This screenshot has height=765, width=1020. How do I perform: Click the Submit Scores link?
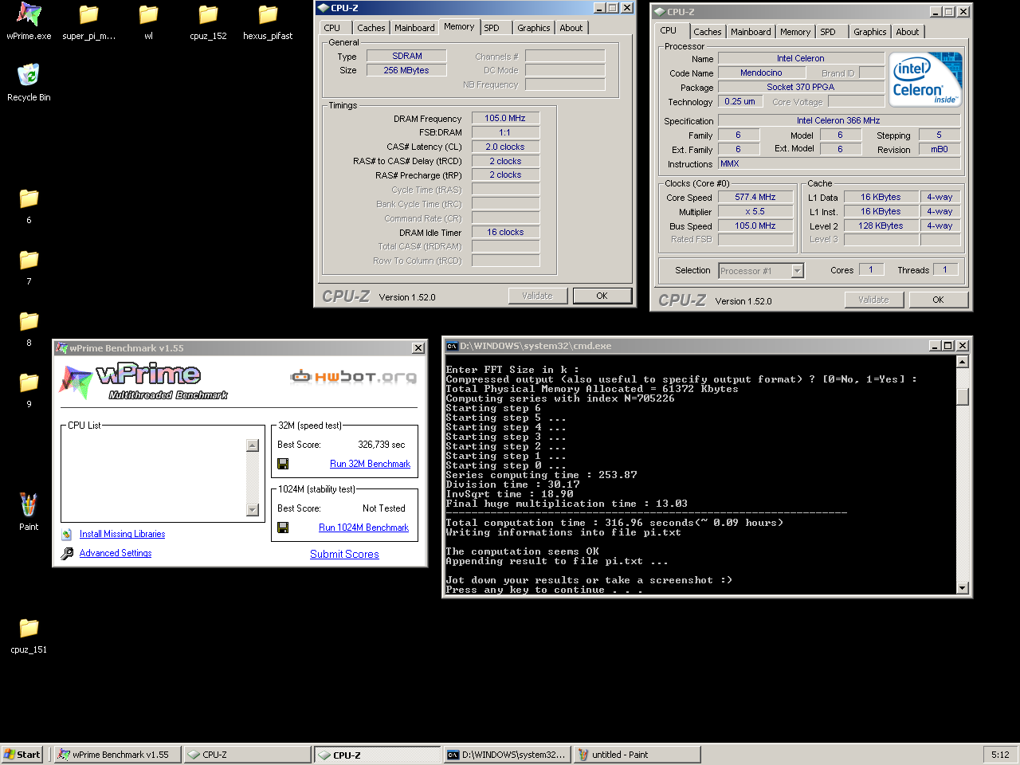tap(344, 554)
